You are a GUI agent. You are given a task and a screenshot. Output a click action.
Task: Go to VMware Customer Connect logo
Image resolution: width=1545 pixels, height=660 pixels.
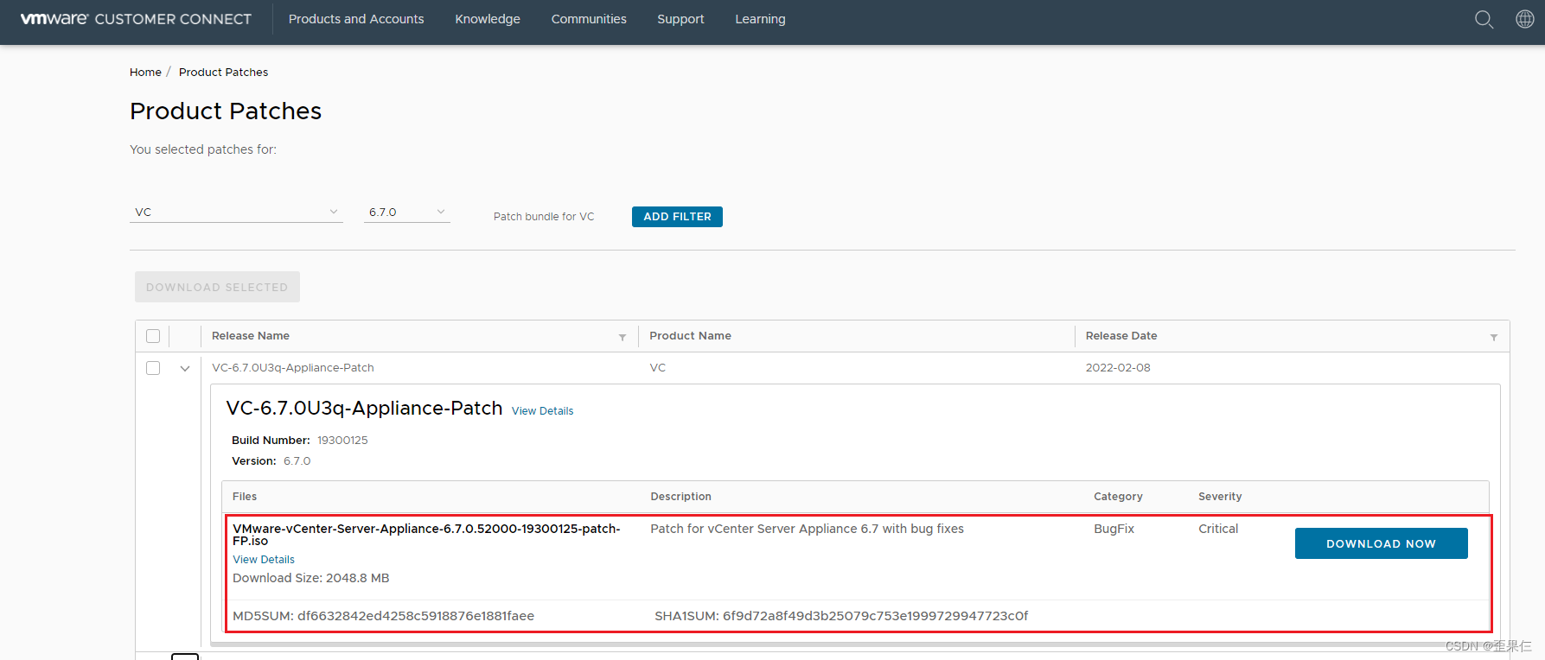[136, 19]
